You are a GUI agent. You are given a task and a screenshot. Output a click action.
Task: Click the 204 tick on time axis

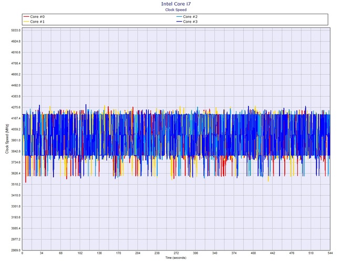pyautogui.click(x=138, y=253)
